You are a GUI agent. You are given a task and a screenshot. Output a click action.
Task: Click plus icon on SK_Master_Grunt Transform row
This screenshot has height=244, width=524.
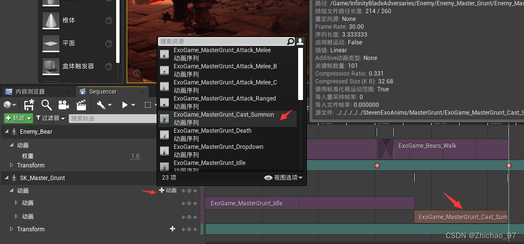(172, 229)
